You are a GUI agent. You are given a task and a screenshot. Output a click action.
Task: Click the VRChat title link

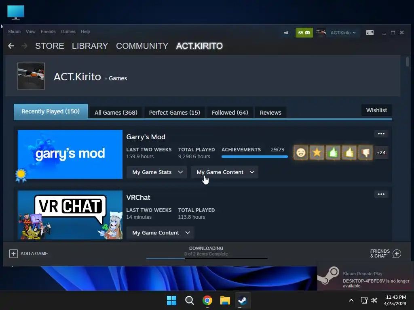tap(138, 198)
